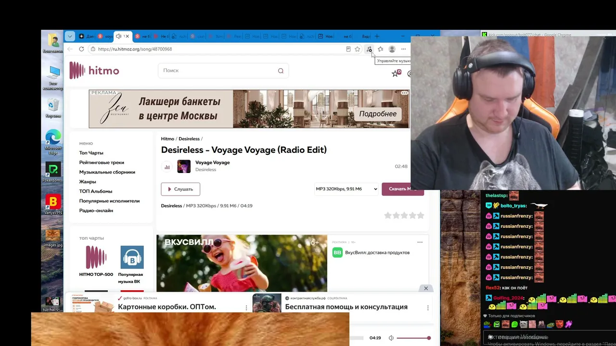Click the Подробнее button on the banner
Image resolution: width=616 pixels, height=346 pixels.
378,114
